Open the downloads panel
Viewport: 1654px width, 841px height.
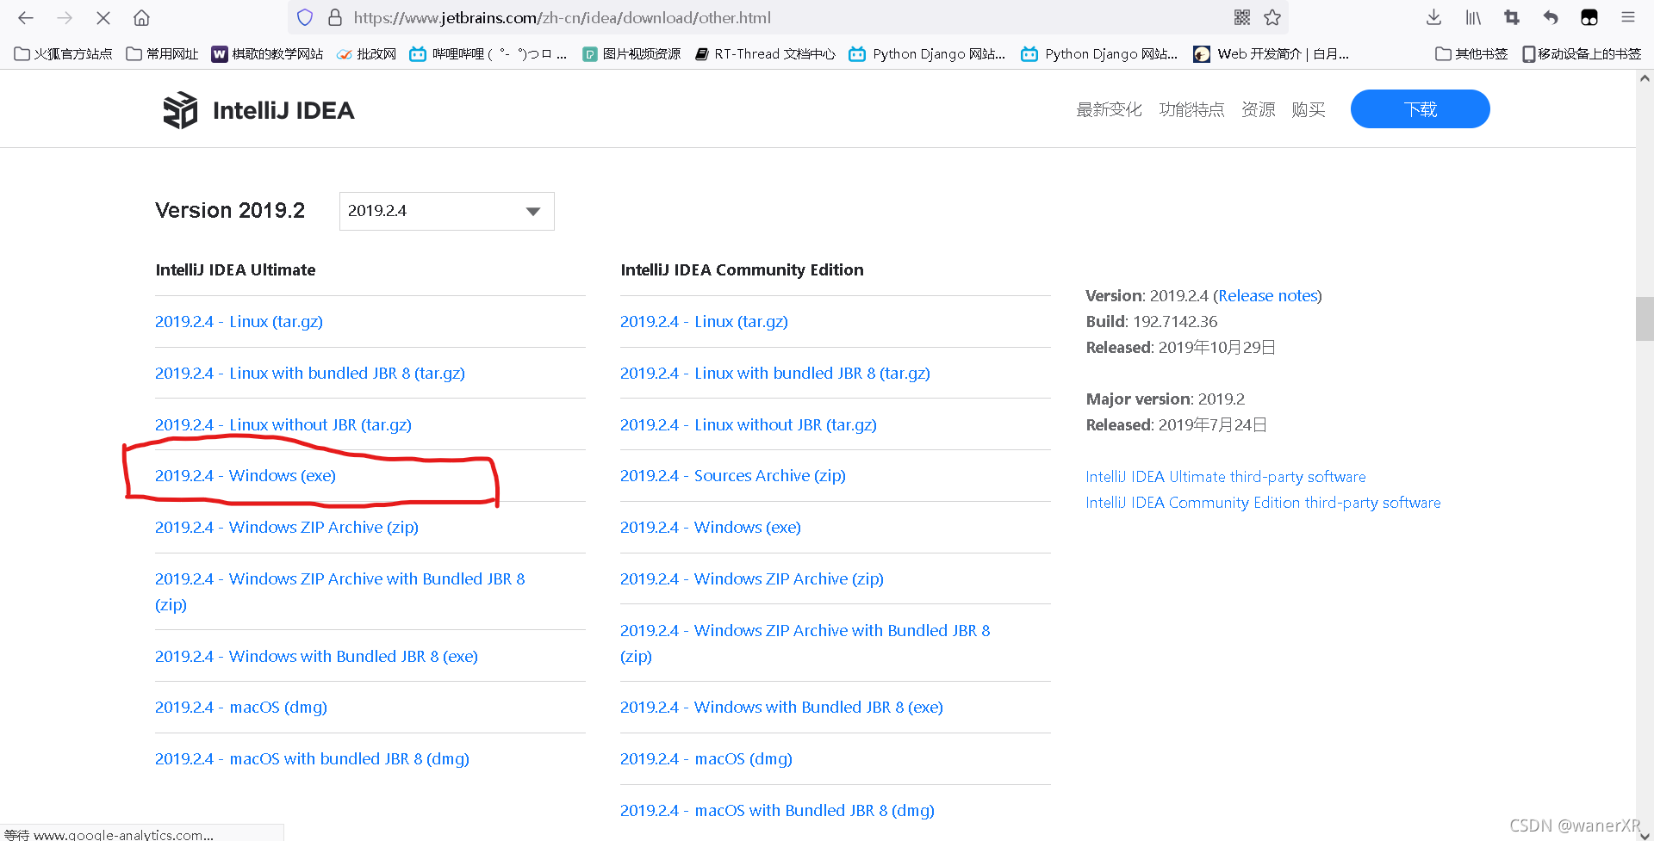pos(1433,17)
